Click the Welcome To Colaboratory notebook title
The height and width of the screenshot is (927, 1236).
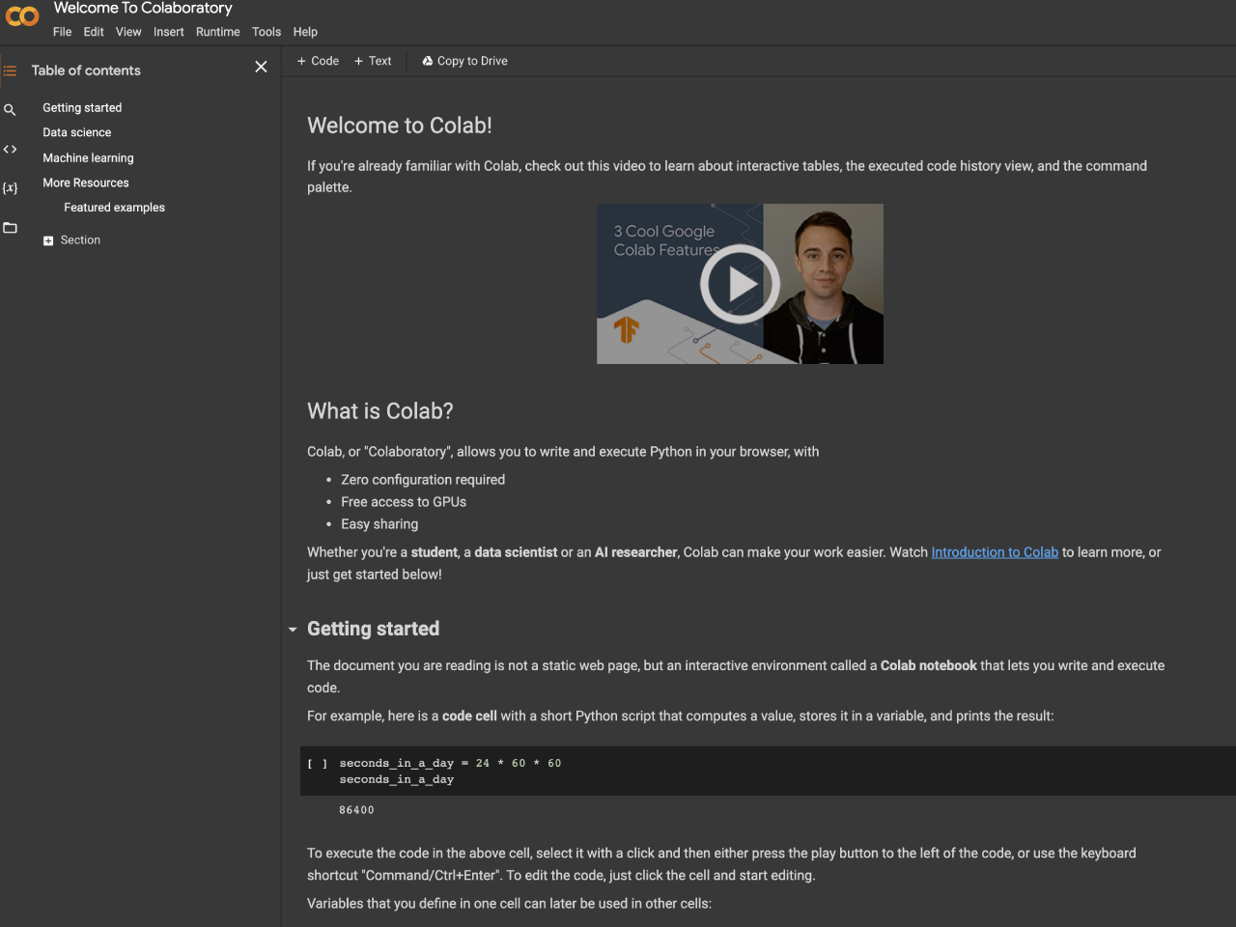pos(143,8)
